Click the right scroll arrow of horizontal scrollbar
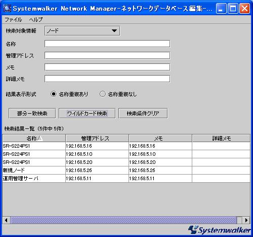Screen dimensions: 253x237 246,220
